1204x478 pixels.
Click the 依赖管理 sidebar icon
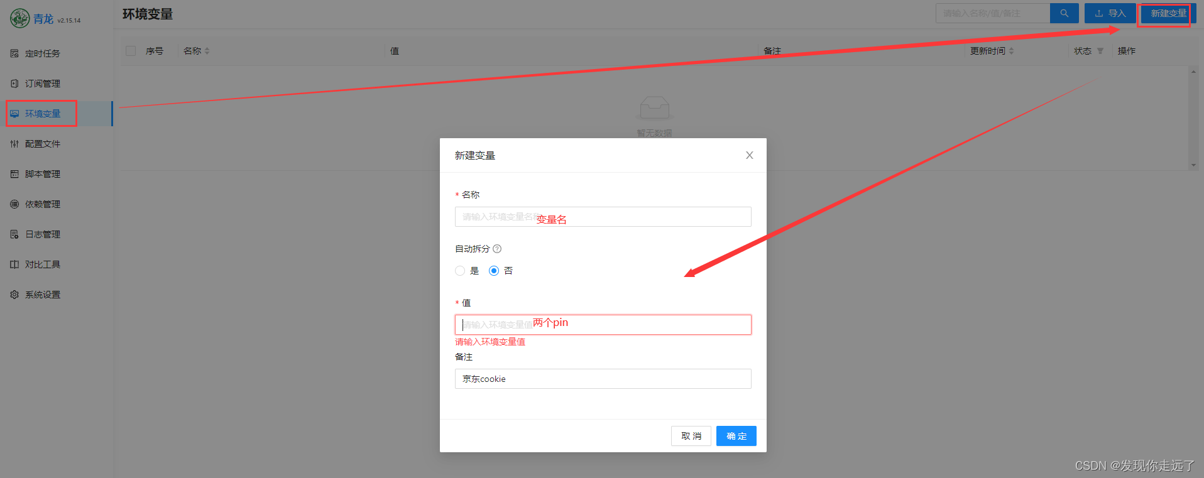pyautogui.click(x=14, y=204)
